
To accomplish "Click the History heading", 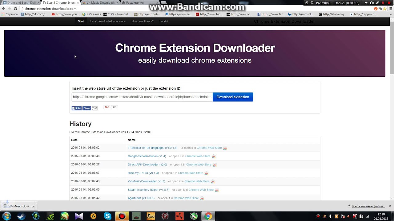I will click(x=80, y=124).
